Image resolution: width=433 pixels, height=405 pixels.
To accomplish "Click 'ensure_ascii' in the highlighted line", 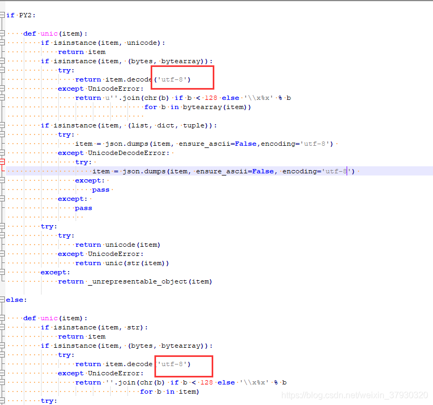I will 222,171.
